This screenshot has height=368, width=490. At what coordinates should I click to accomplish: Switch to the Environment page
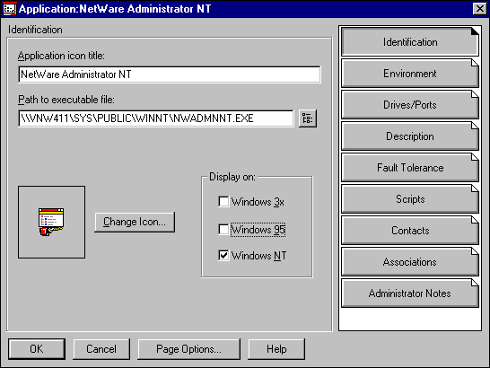coord(410,74)
